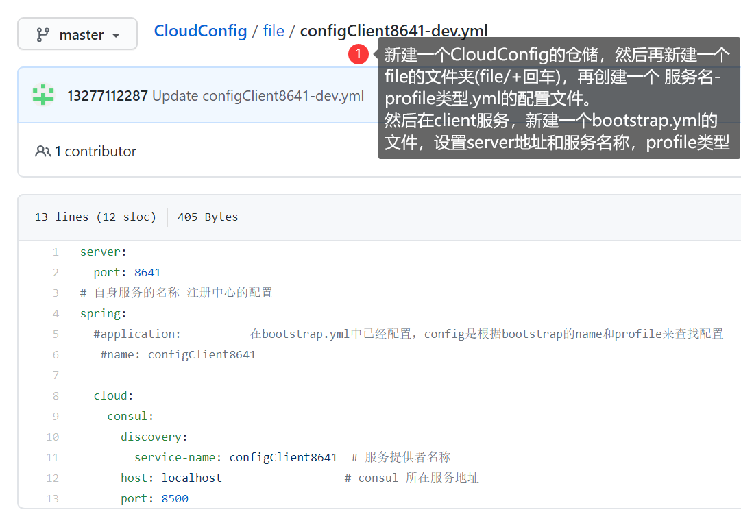Click the discovery: key
The image size is (741, 512).
pos(154,437)
